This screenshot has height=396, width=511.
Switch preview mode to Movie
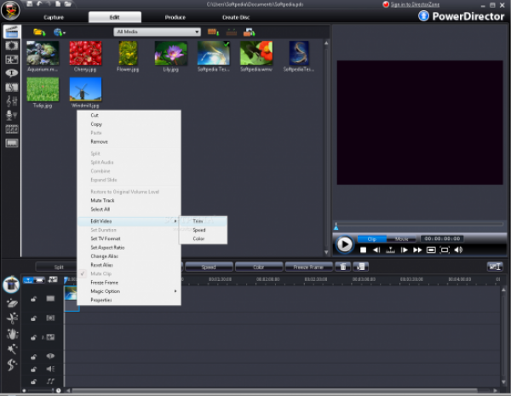click(401, 238)
